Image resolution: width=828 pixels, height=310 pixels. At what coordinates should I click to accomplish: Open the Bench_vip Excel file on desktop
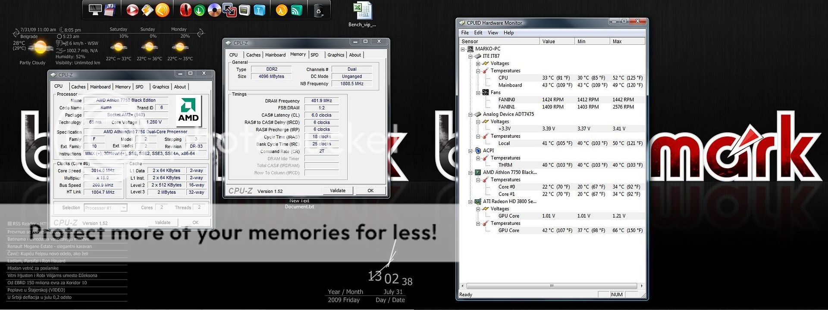[362, 15]
